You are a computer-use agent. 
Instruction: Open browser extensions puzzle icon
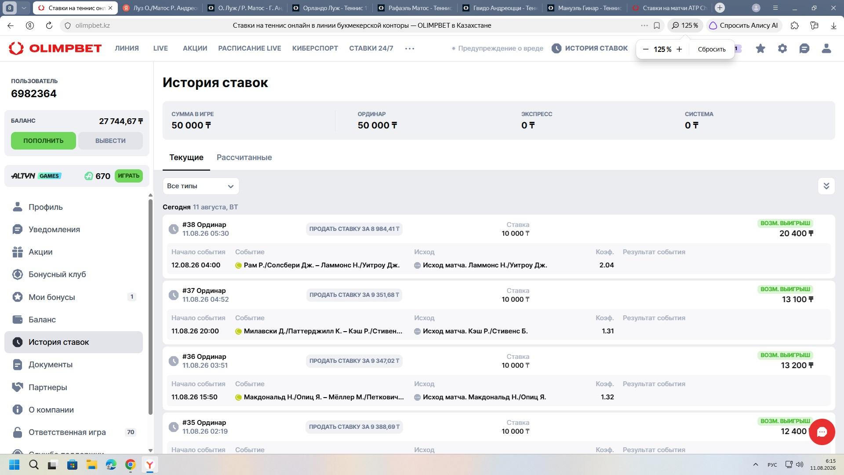(795, 26)
